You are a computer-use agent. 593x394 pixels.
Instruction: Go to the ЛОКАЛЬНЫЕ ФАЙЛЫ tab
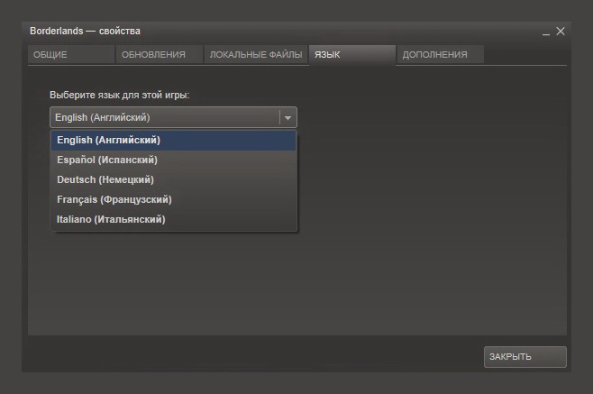pyautogui.click(x=255, y=55)
